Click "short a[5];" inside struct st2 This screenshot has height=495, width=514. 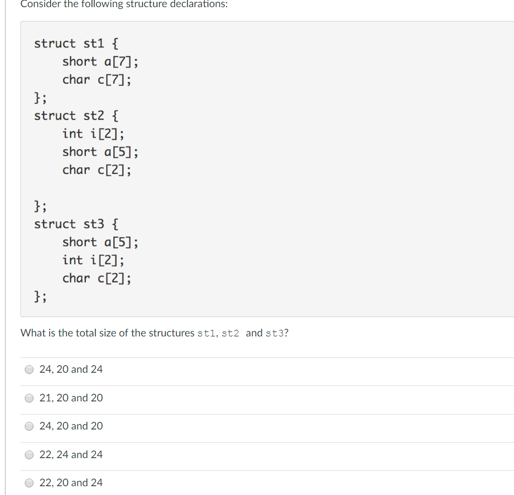[100, 151]
